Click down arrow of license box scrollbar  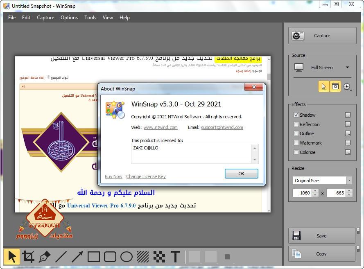[x=255, y=159]
